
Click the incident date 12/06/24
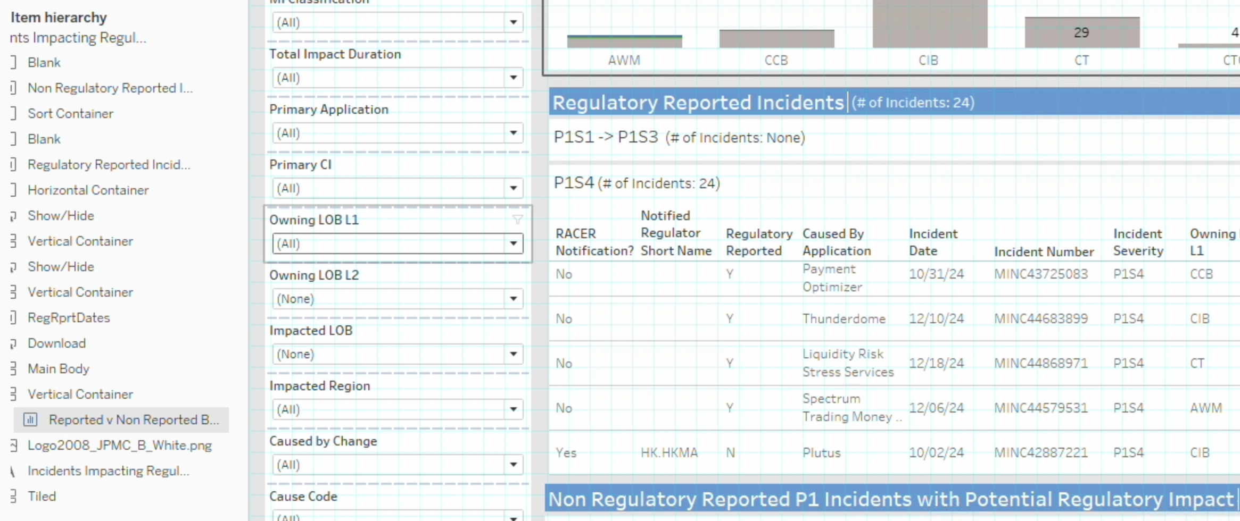click(936, 408)
